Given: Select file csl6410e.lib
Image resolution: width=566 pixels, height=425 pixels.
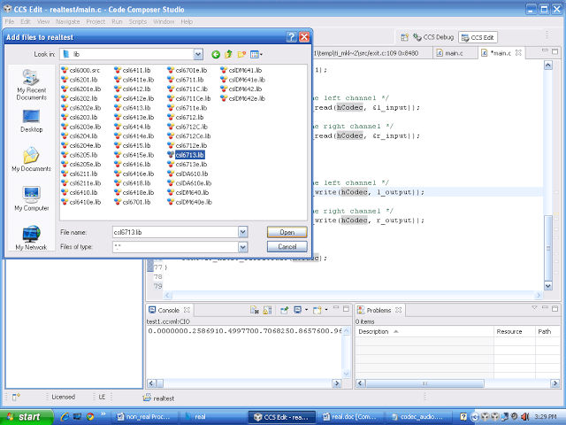Looking at the screenshot, I should [81, 202].
